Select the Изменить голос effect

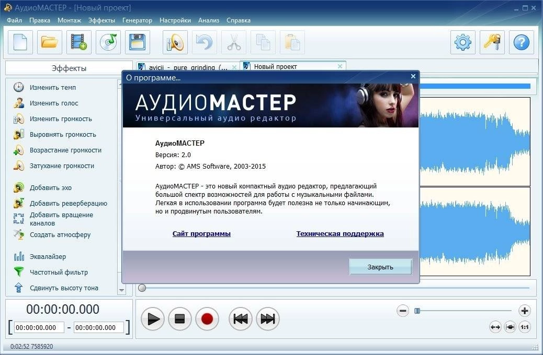(46, 103)
